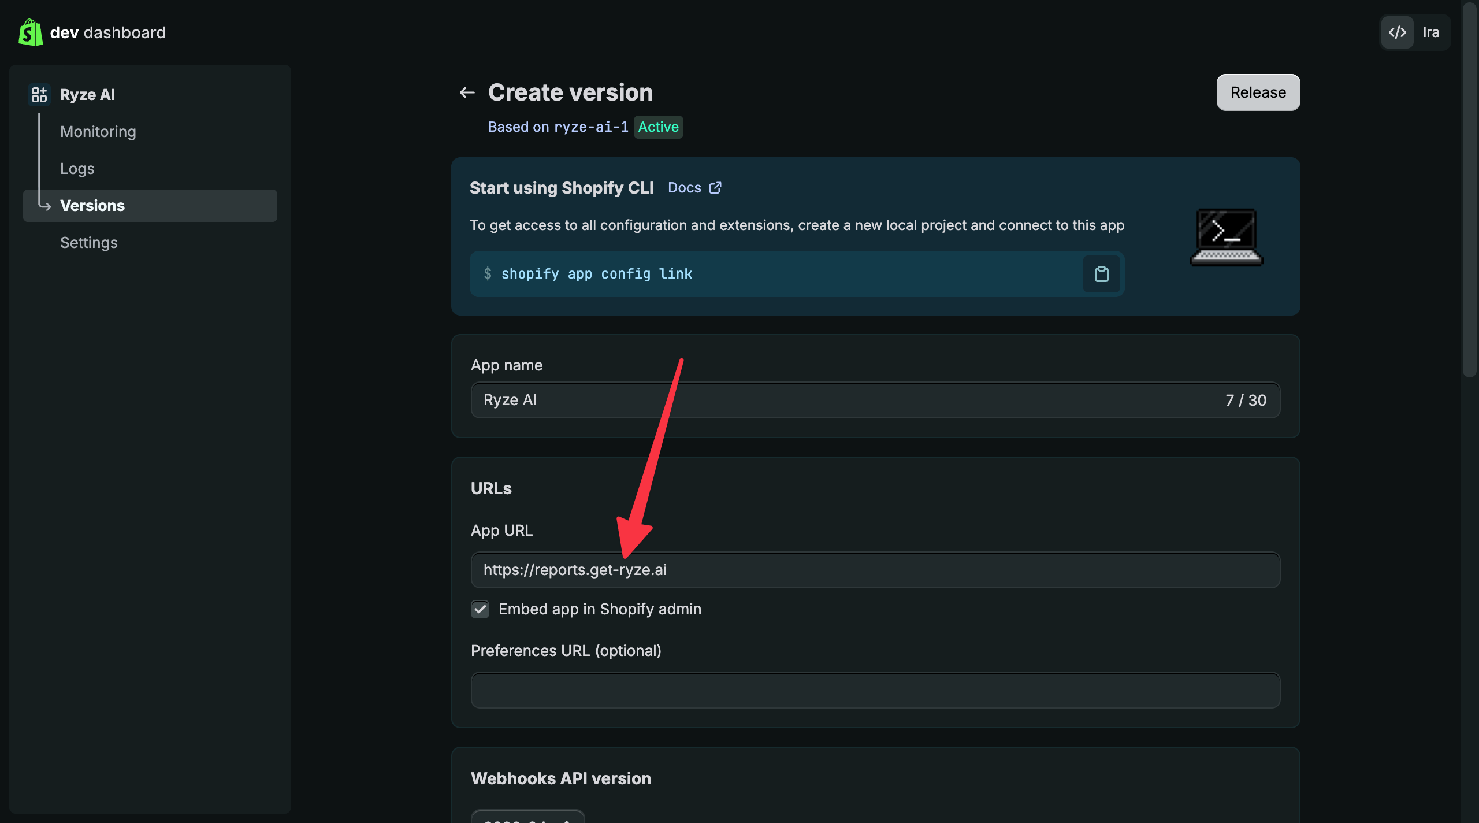Click the App name label

(x=507, y=365)
